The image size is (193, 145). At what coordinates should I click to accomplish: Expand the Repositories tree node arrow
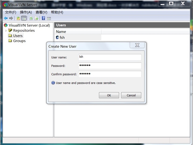[x=6, y=30]
